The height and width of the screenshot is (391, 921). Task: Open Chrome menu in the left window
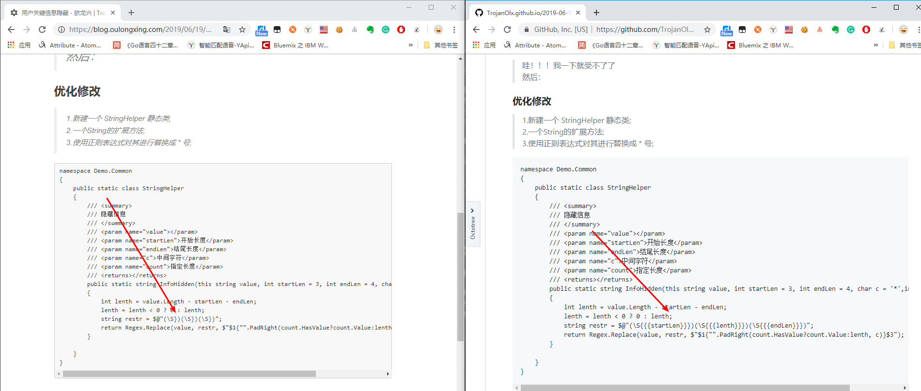coord(454,30)
